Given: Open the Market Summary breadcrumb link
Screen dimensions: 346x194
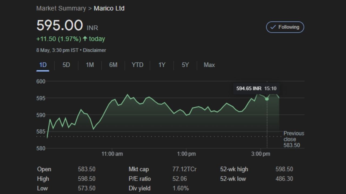Looking at the screenshot, I should pos(61,8).
